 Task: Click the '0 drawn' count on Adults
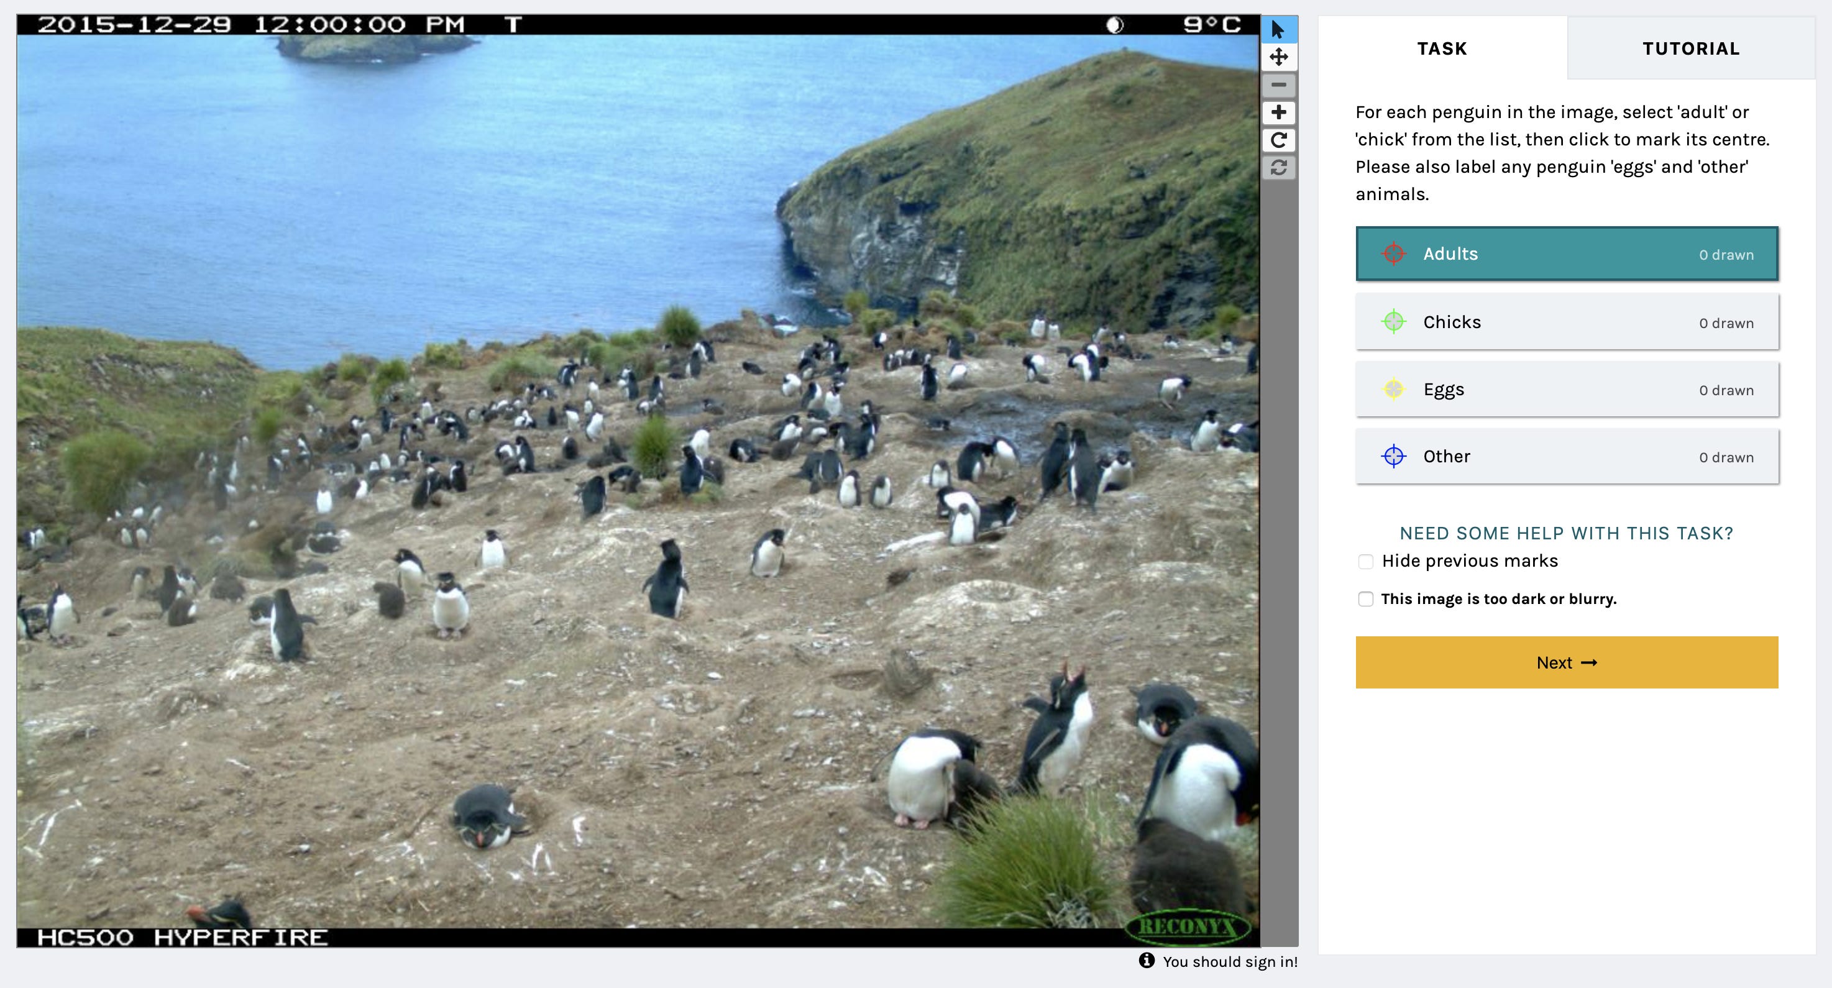click(x=1726, y=255)
